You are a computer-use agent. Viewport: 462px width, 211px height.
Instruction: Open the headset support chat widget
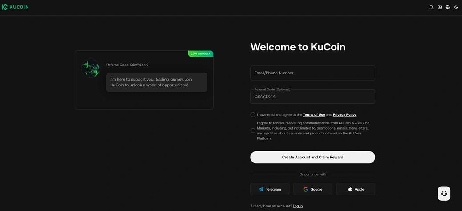tap(444, 194)
